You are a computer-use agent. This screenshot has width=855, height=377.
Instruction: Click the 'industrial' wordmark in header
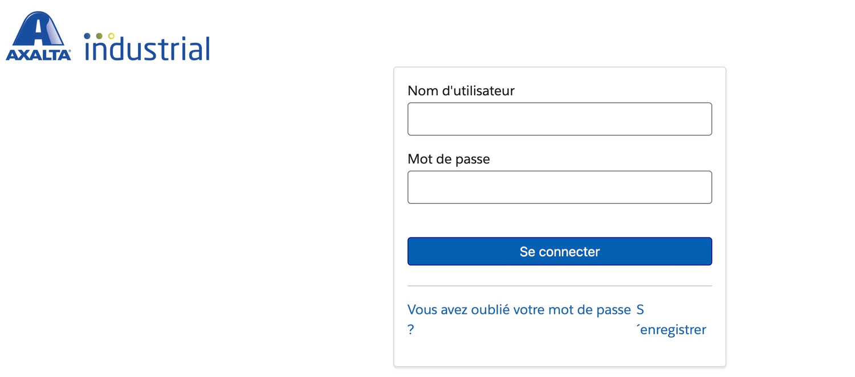(148, 50)
